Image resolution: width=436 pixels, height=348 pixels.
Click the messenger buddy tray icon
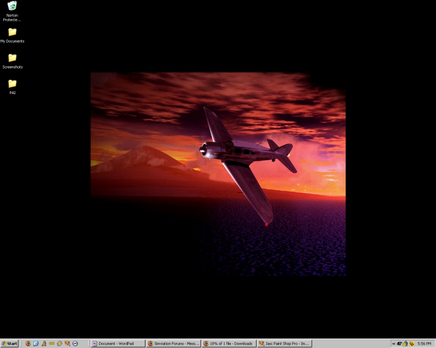coord(405,344)
